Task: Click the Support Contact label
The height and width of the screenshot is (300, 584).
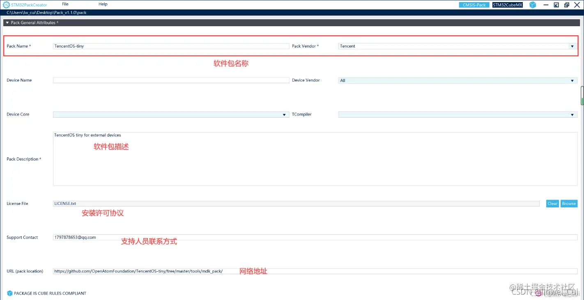Action: (22, 238)
